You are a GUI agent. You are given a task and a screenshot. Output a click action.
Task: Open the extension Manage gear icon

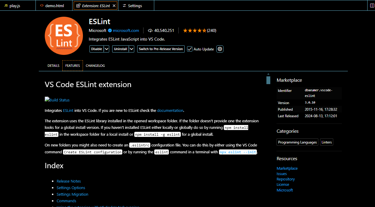(220, 49)
